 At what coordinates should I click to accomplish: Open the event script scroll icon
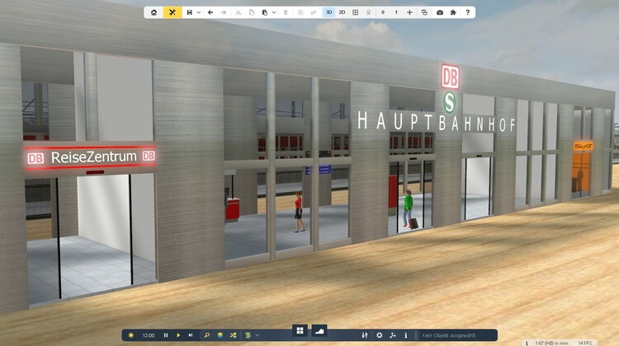point(248,335)
